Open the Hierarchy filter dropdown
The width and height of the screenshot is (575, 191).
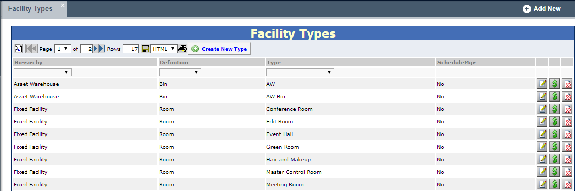point(42,72)
